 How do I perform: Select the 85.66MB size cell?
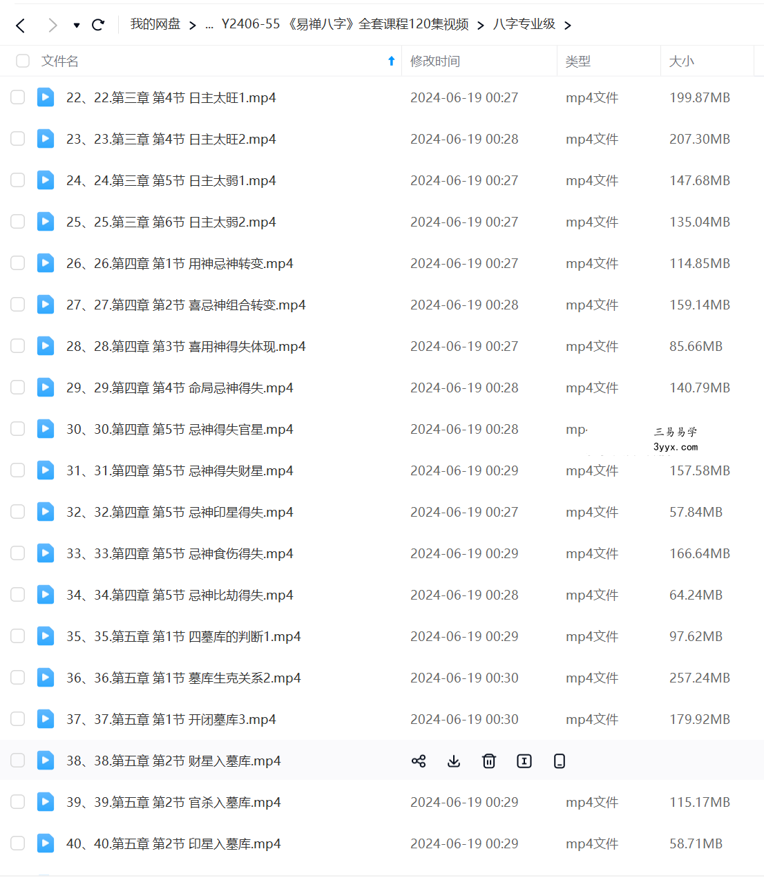[x=696, y=347]
